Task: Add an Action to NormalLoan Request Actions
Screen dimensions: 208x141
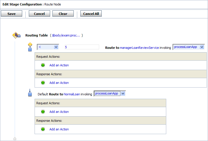Action: click(59, 112)
